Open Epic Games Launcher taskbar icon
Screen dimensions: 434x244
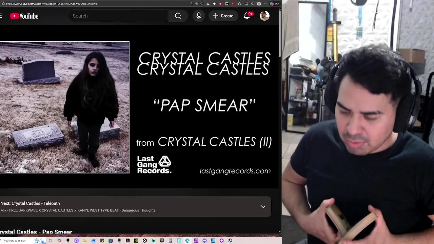(162, 241)
